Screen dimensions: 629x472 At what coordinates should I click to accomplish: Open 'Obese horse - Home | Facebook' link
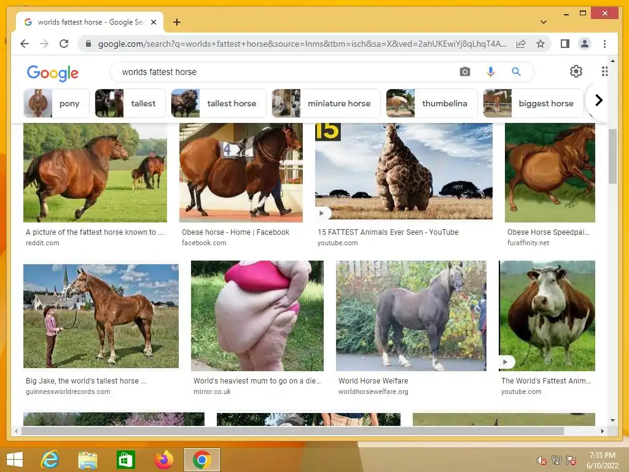point(235,232)
